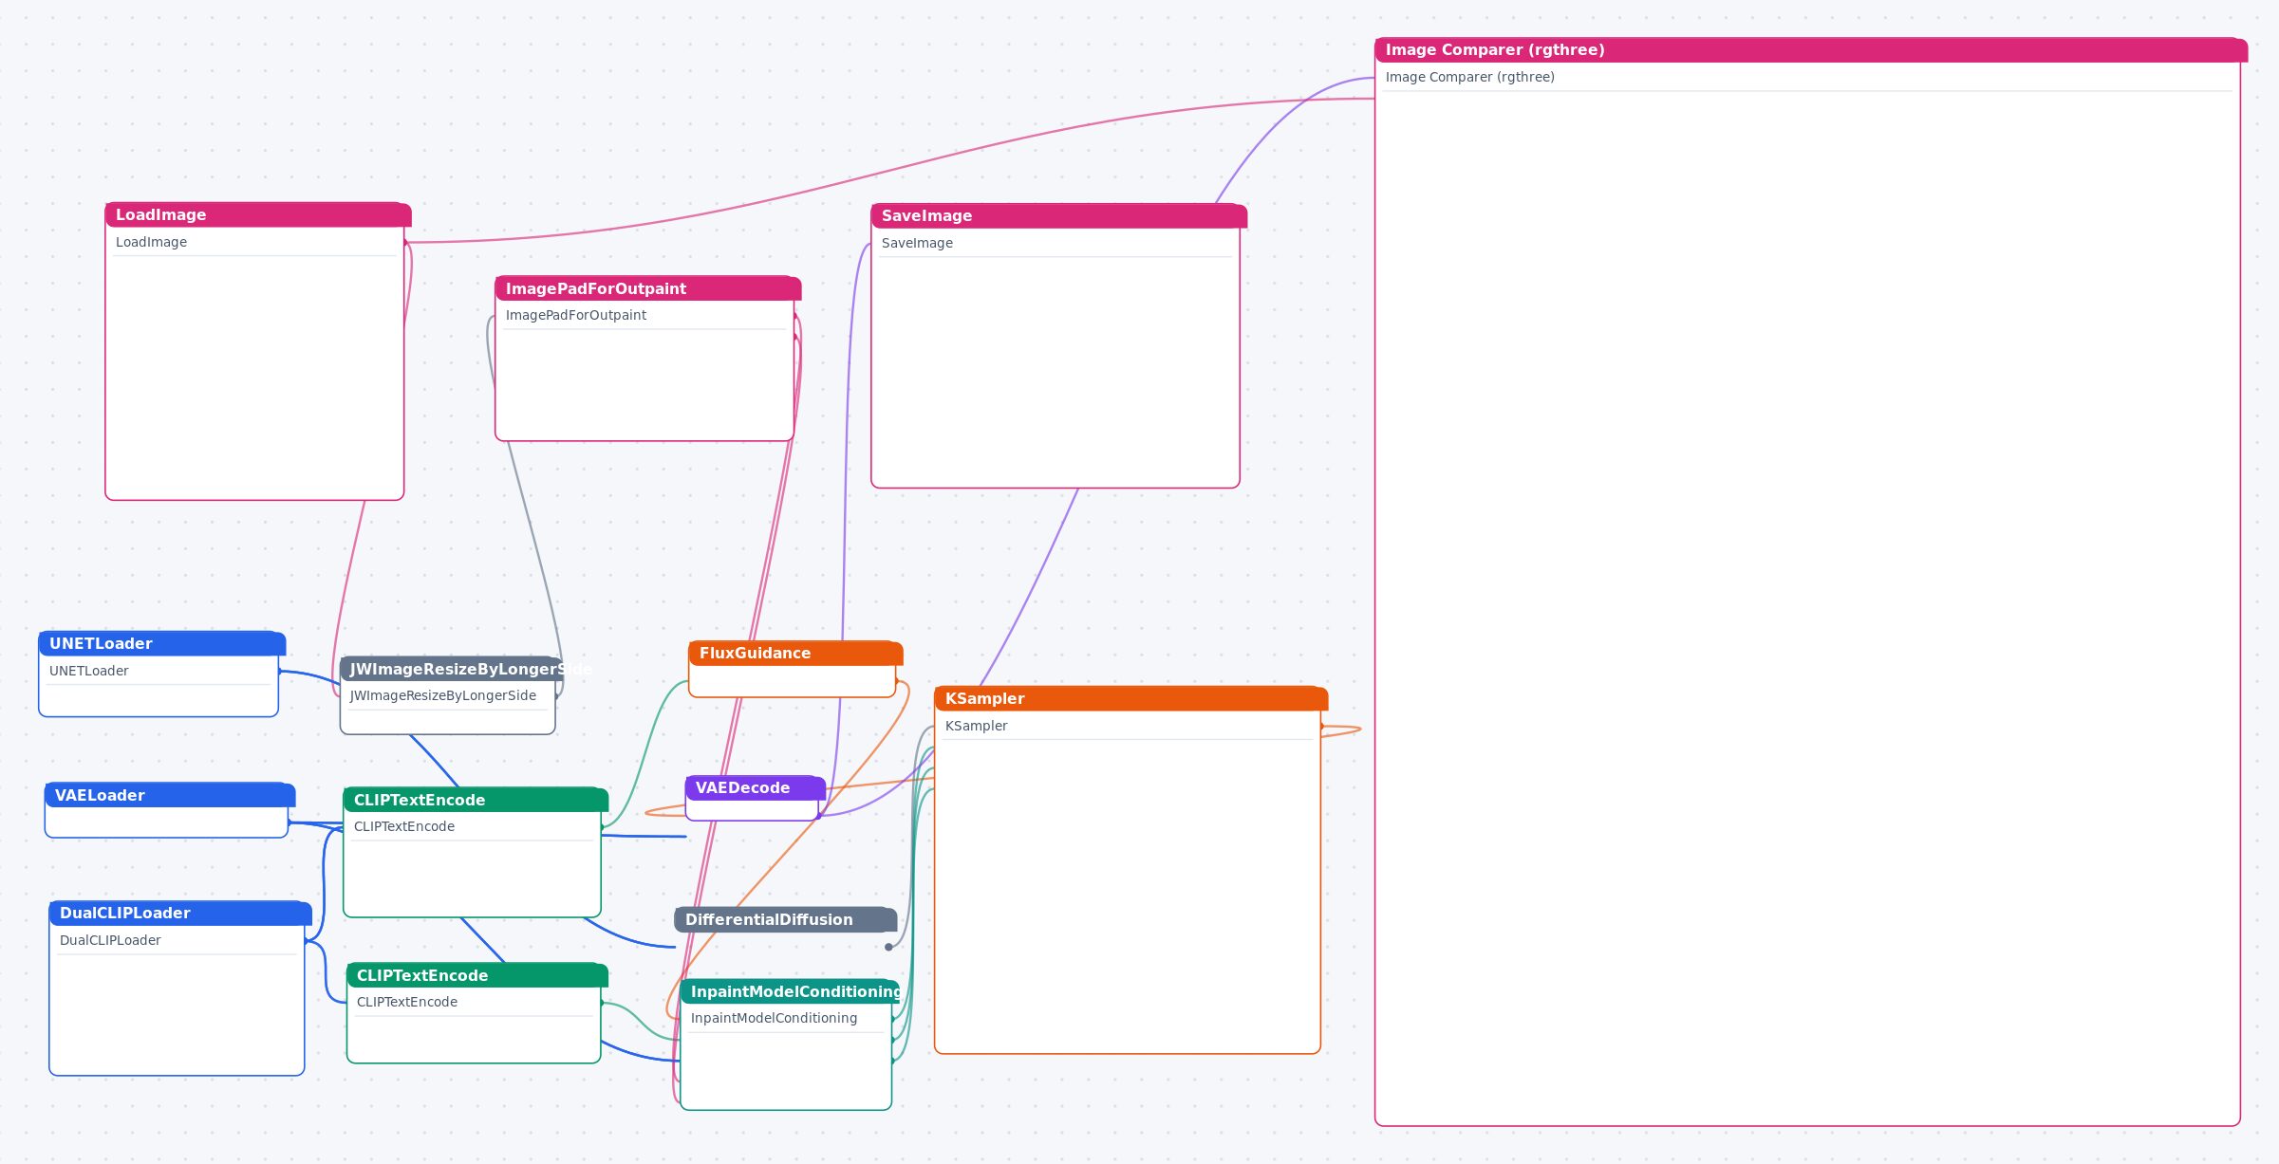Select the LoadImage node title bar
Screen dimensions: 2279x1164
click(x=258, y=214)
